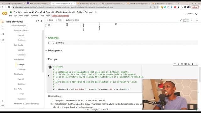Click the Cannot save changes link
This screenshot has height=113, width=201.
[x=60, y=16]
